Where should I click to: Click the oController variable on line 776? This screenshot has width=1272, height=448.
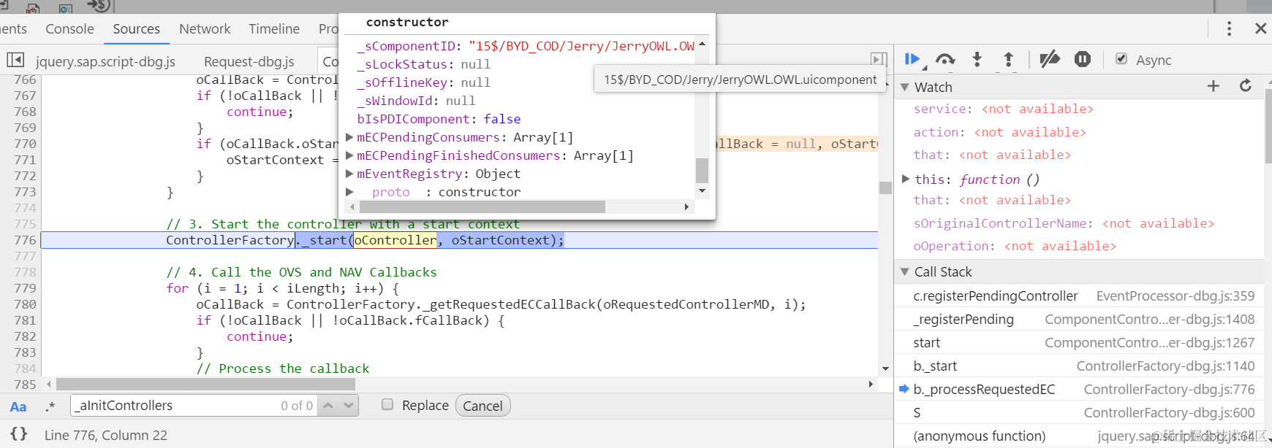(395, 240)
